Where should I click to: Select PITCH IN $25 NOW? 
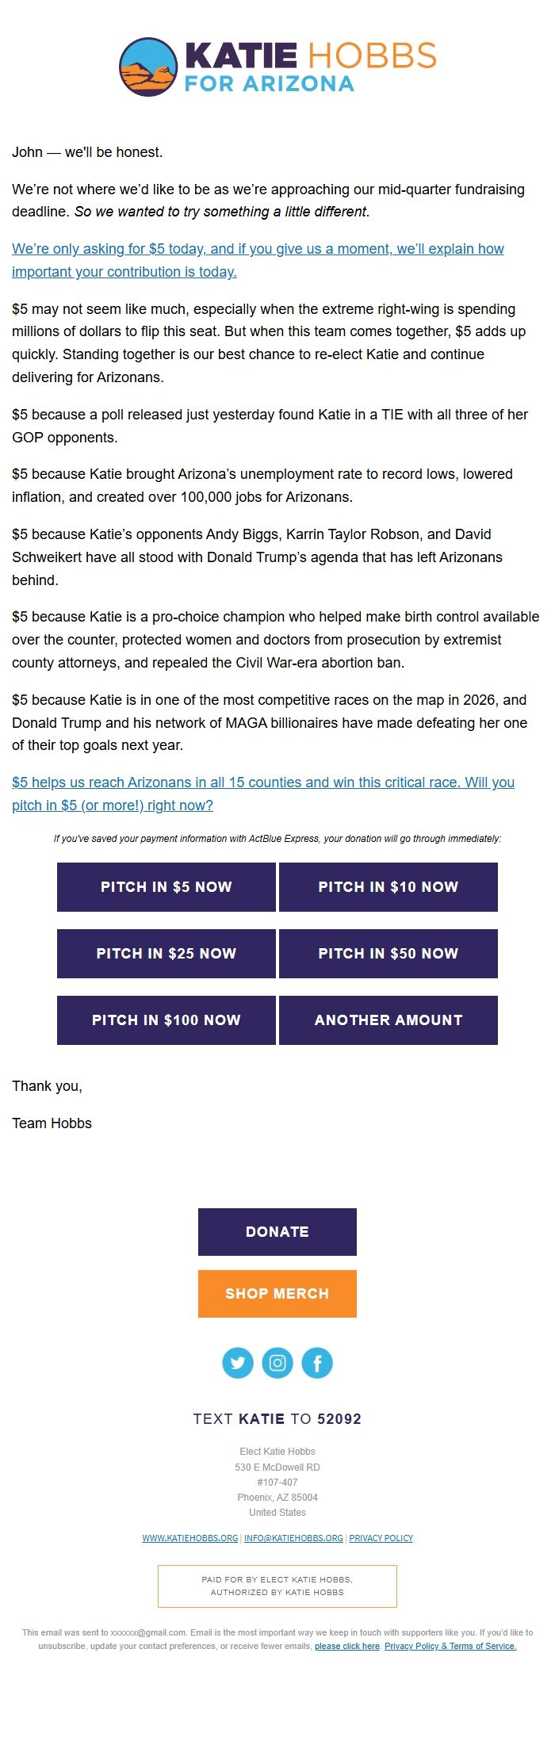coord(166,954)
